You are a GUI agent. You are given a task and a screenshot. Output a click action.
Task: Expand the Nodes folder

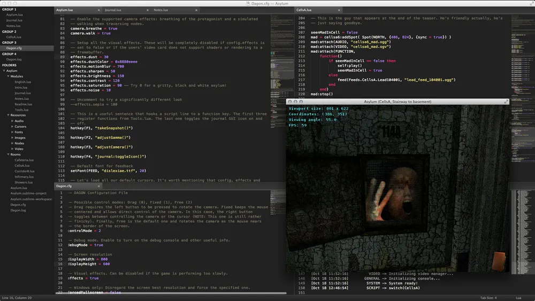pyautogui.click(x=11, y=143)
